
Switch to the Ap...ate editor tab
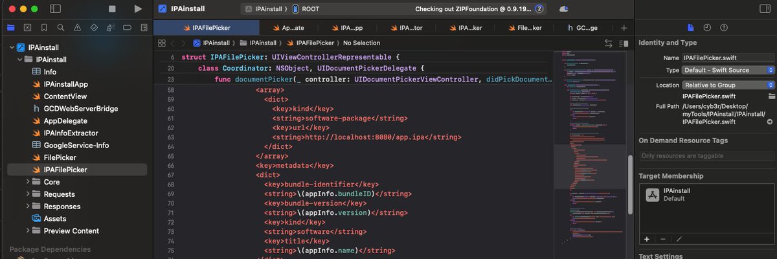(288, 28)
